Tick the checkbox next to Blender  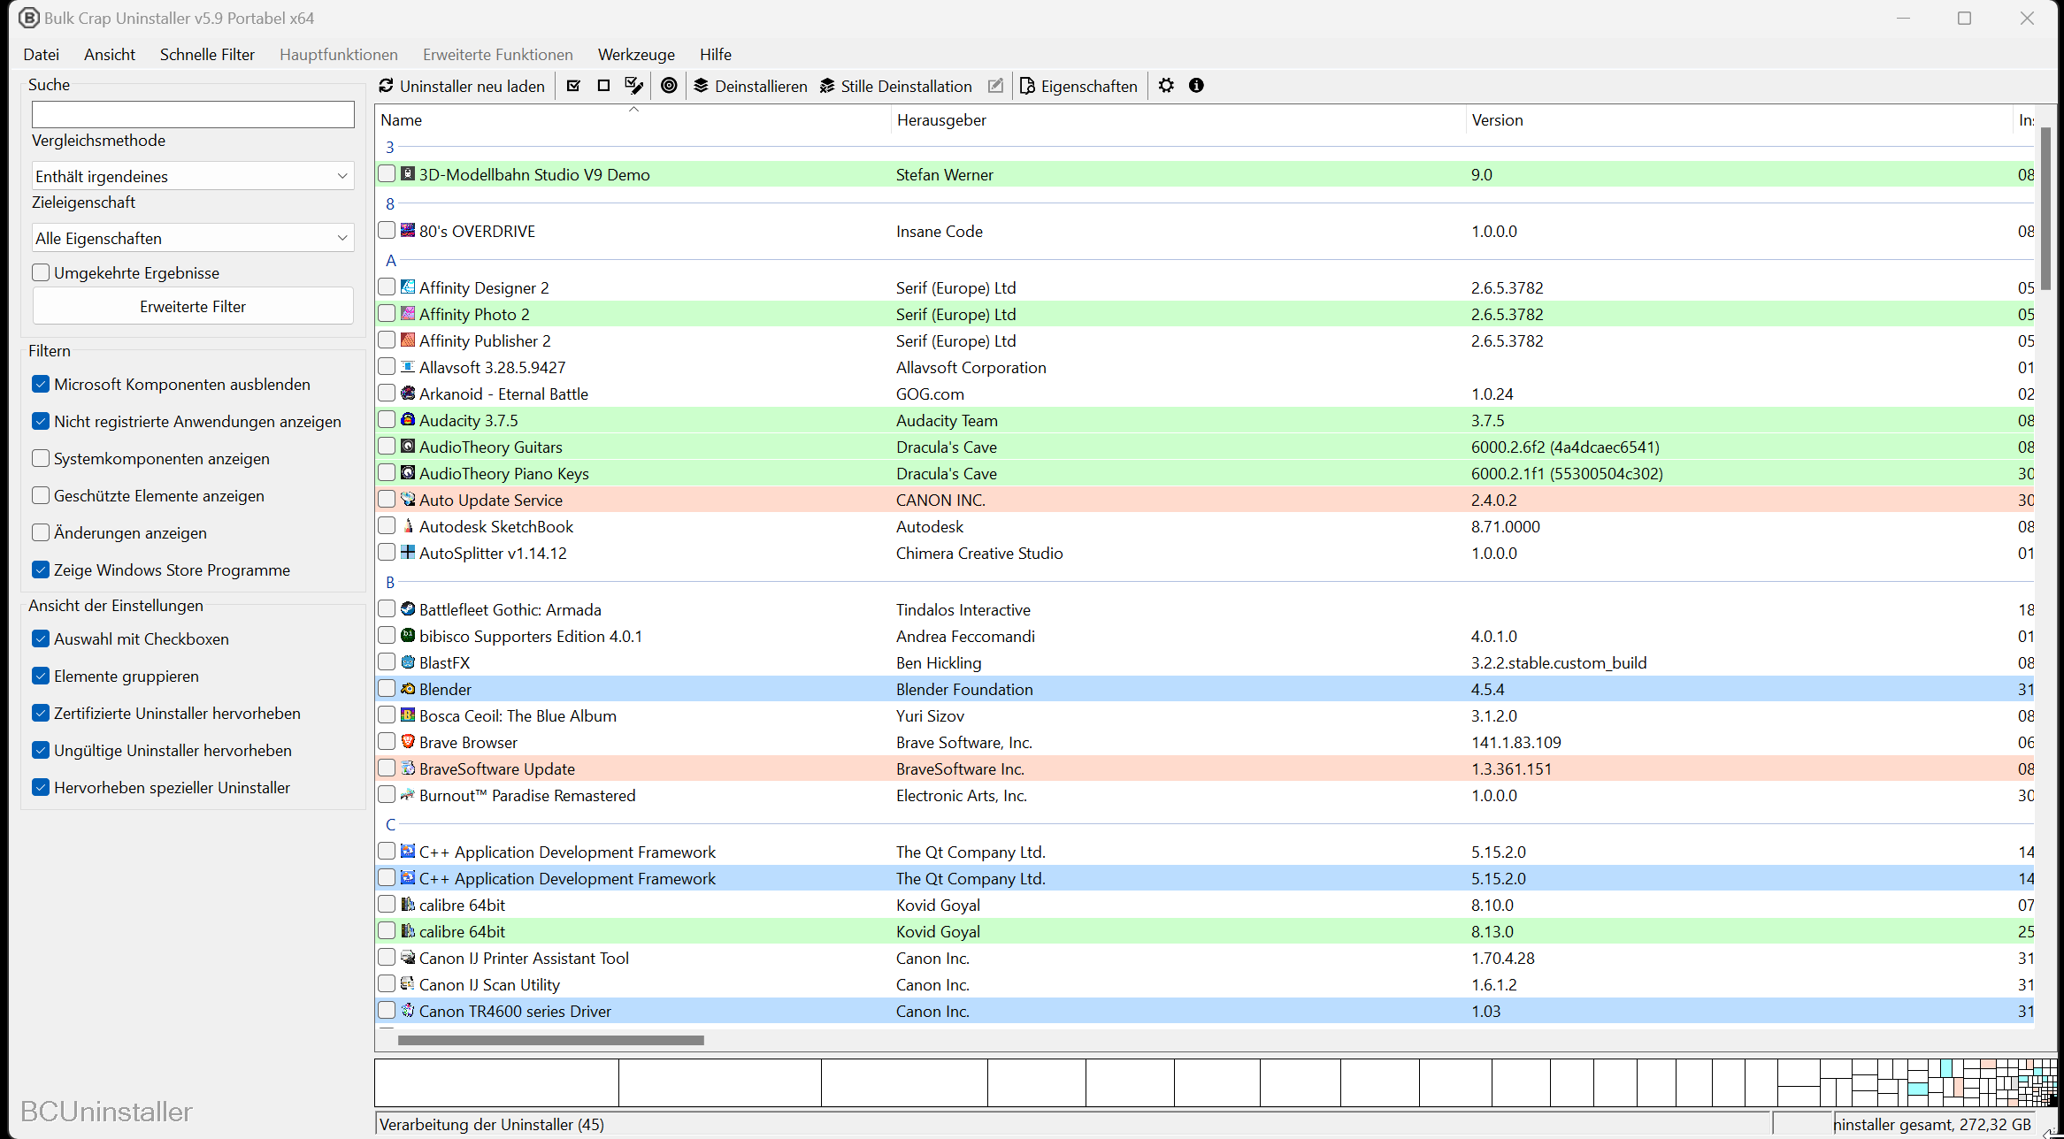(387, 688)
